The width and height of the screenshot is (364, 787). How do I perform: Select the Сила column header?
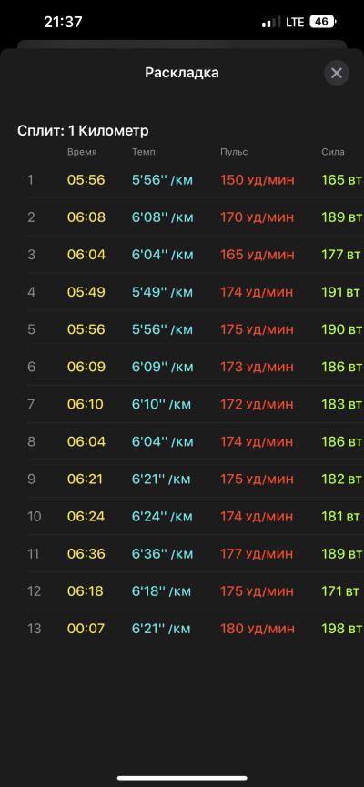(x=333, y=152)
